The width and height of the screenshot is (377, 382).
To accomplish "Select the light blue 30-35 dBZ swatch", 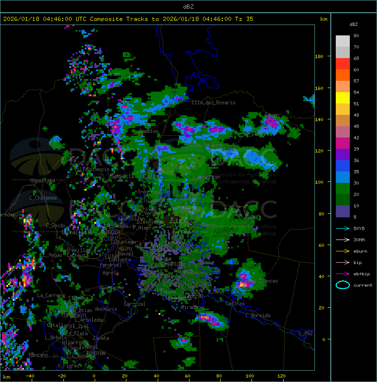I will click(343, 177).
